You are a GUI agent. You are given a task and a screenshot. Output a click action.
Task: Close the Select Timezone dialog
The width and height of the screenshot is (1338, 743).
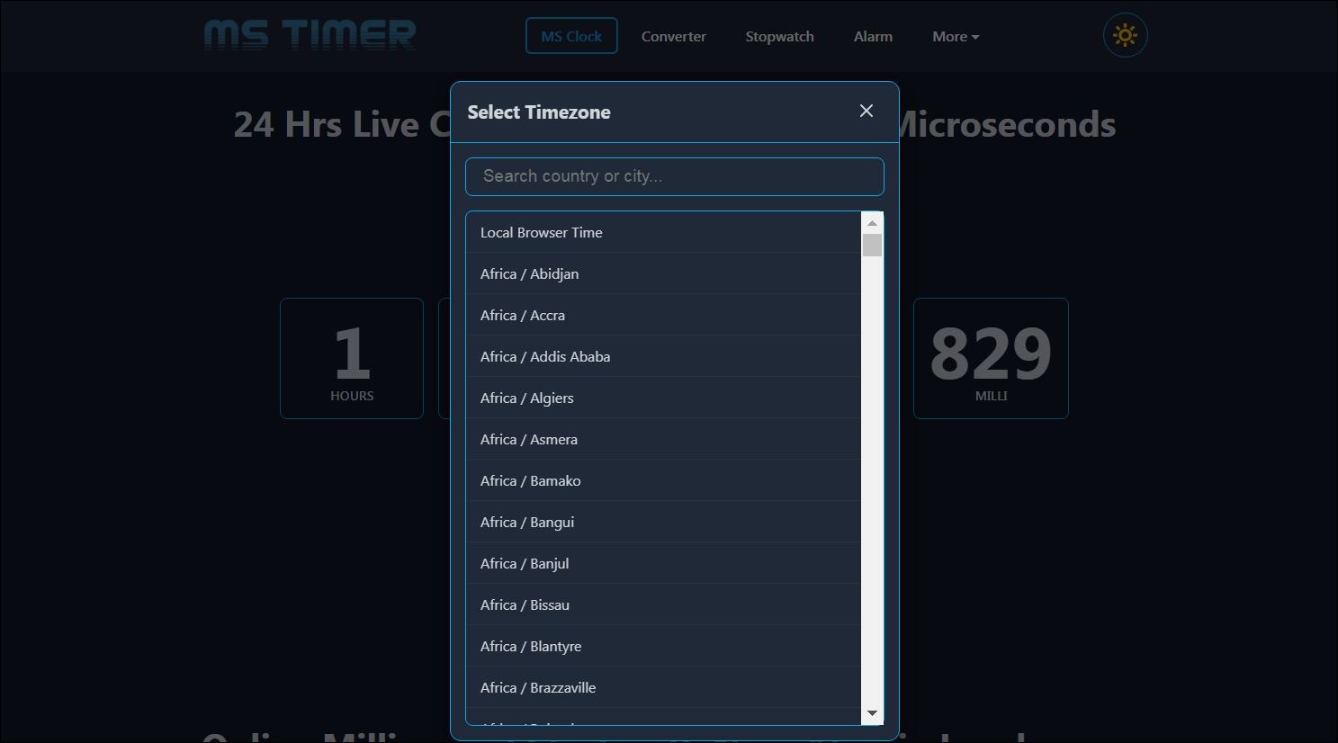click(x=866, y=111)
